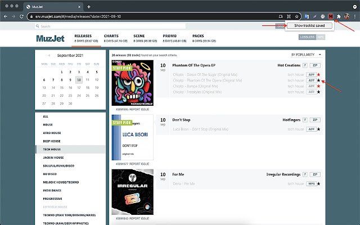
Task: Download ZIP of Phantom Of The Opera EP
Action: (315, 65)
